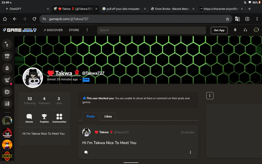This screenshot has width=262, height=164.
Task: Click the Get App button
Action: pos(219,30)
